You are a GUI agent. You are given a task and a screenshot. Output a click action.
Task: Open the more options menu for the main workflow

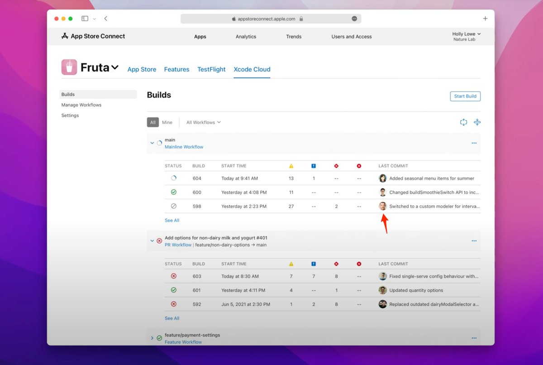(474, 143)
